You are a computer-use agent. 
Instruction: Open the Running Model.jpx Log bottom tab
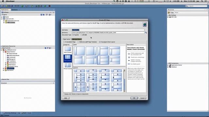tap(12, 113)
